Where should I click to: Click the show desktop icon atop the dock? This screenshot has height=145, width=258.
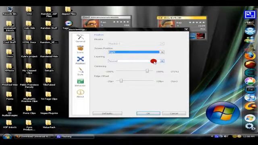(x=250, y=14)
